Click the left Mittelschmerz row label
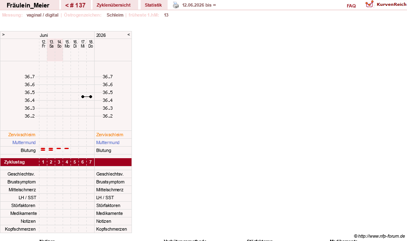 (x=22, y=190)
